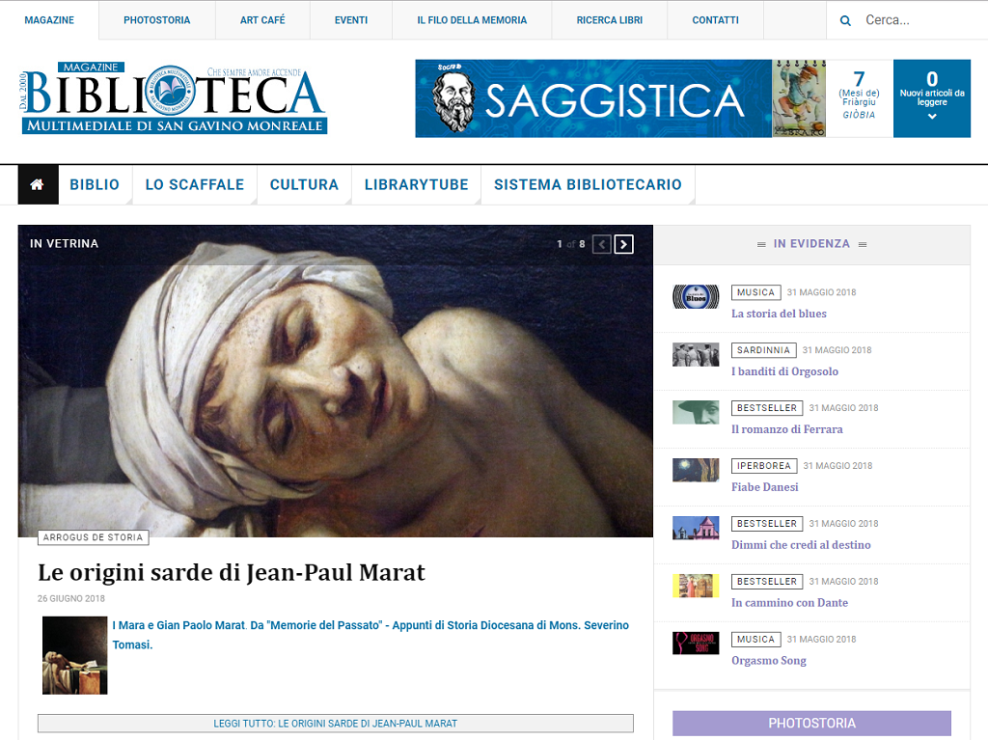The image size is (988, 740).
Task: Click the Iperborea category tag
Action: pos(764,466)
